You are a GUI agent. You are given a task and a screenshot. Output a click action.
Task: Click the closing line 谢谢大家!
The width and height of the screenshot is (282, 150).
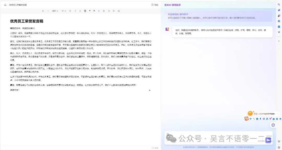coord(15,90)
